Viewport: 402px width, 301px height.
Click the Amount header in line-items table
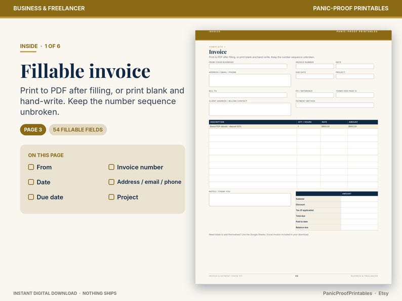363,122
